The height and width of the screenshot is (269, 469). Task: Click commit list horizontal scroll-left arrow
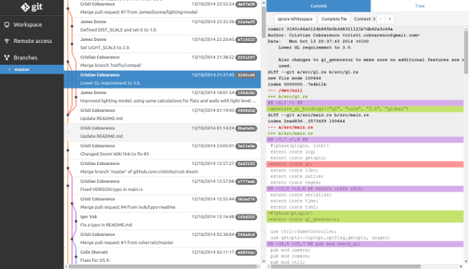tap(66, 266)
